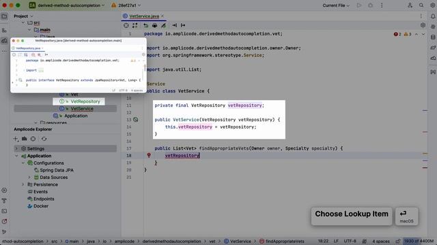437x245 pixels.
Task: Open IDE settings gear in title bar
Action: pyautogui.click(x=432, y=5)
